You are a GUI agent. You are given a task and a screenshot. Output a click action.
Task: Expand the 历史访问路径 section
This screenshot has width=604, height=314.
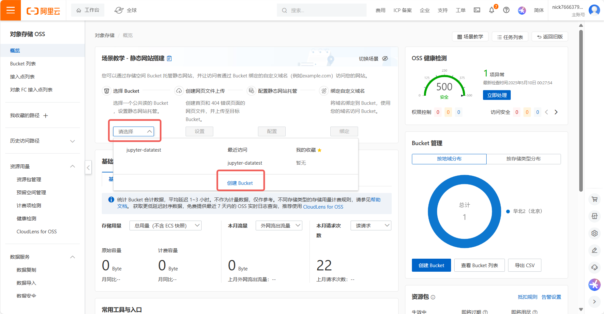[72, 141]
